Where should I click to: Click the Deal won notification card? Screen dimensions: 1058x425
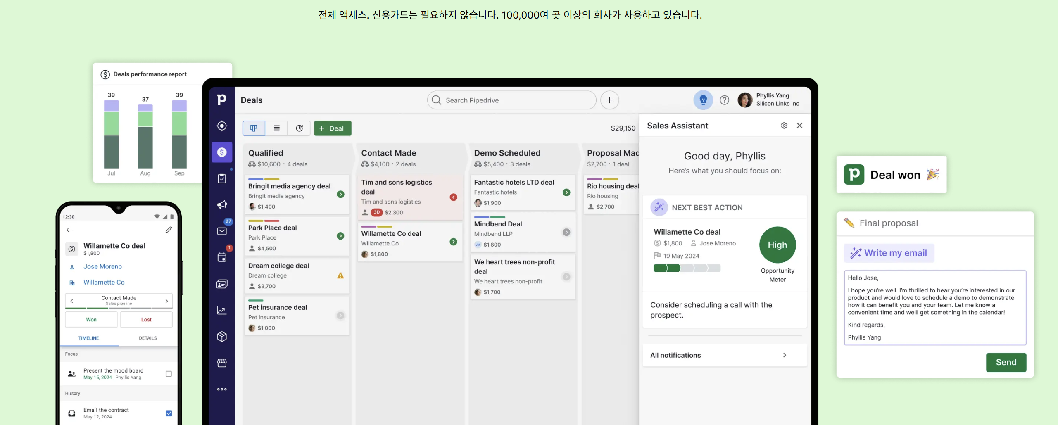[891, 175]
